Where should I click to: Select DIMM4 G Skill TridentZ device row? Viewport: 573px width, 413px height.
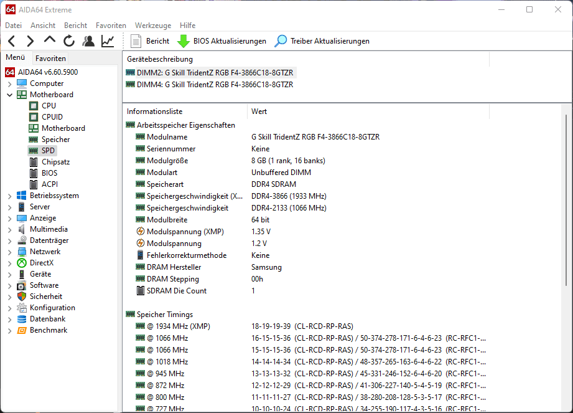coord(210,85)
